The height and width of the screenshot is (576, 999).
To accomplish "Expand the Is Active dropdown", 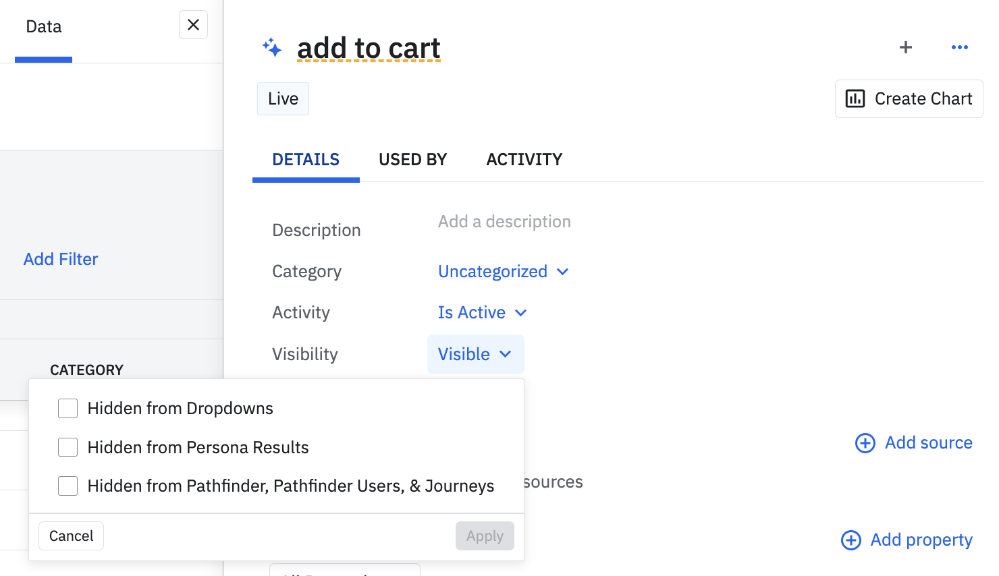I will (482, 313).
